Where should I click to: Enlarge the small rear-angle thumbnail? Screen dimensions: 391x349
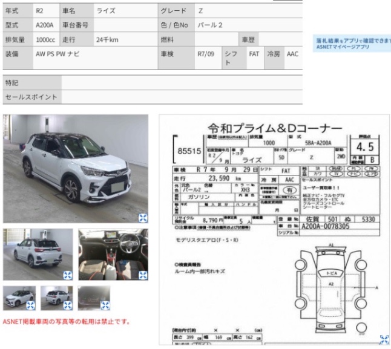[68, 305]
